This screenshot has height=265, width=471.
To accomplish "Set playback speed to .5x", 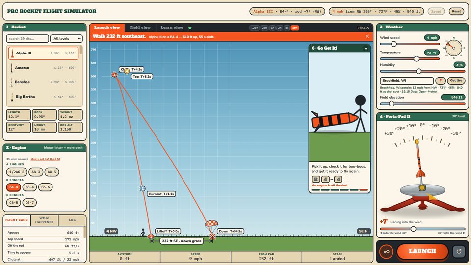I will pos(264,28).
